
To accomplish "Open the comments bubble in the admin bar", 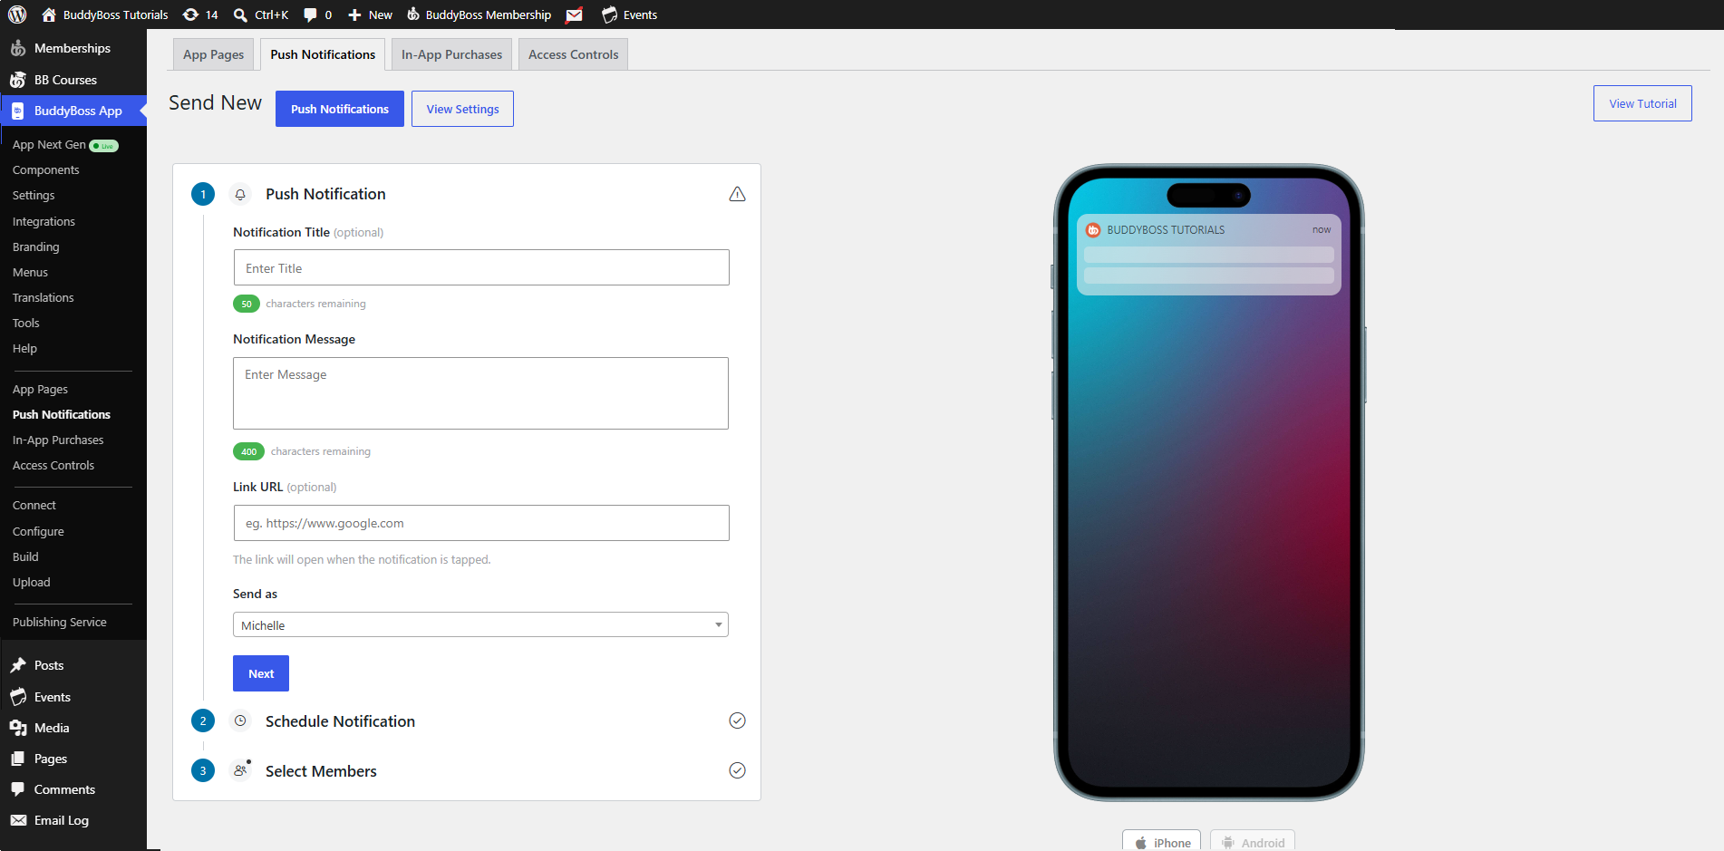I will coord(317,15).
